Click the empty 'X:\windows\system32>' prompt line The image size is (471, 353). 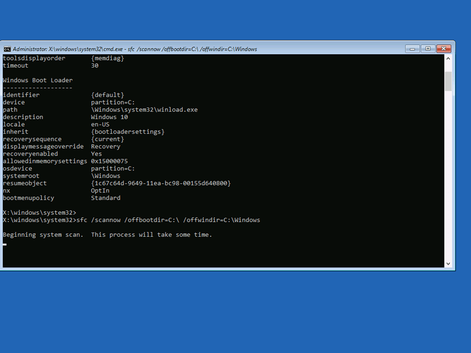click(40, 212)
